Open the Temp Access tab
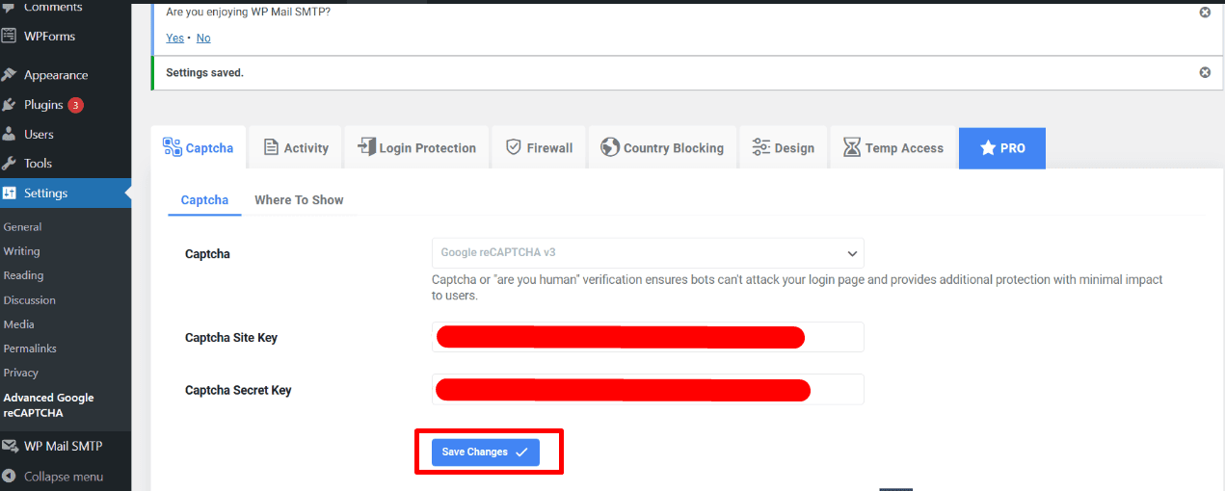Viewport: 1225px width, 491px height. point(892,147)
